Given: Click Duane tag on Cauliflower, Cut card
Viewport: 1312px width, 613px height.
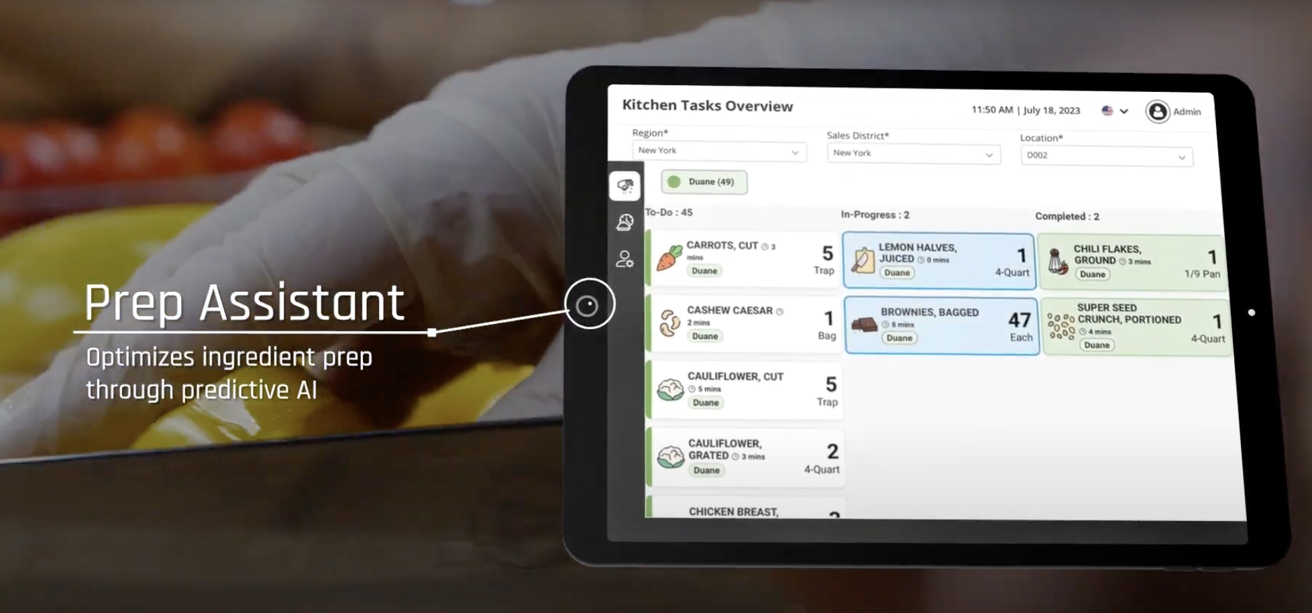Looking at the screenshot, I should 706,402.
